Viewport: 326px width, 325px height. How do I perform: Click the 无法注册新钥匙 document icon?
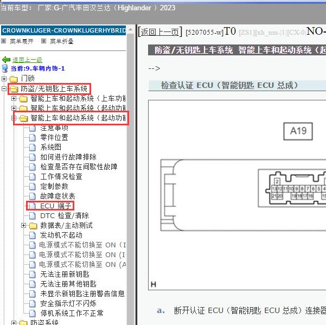[x=32, y=274]
